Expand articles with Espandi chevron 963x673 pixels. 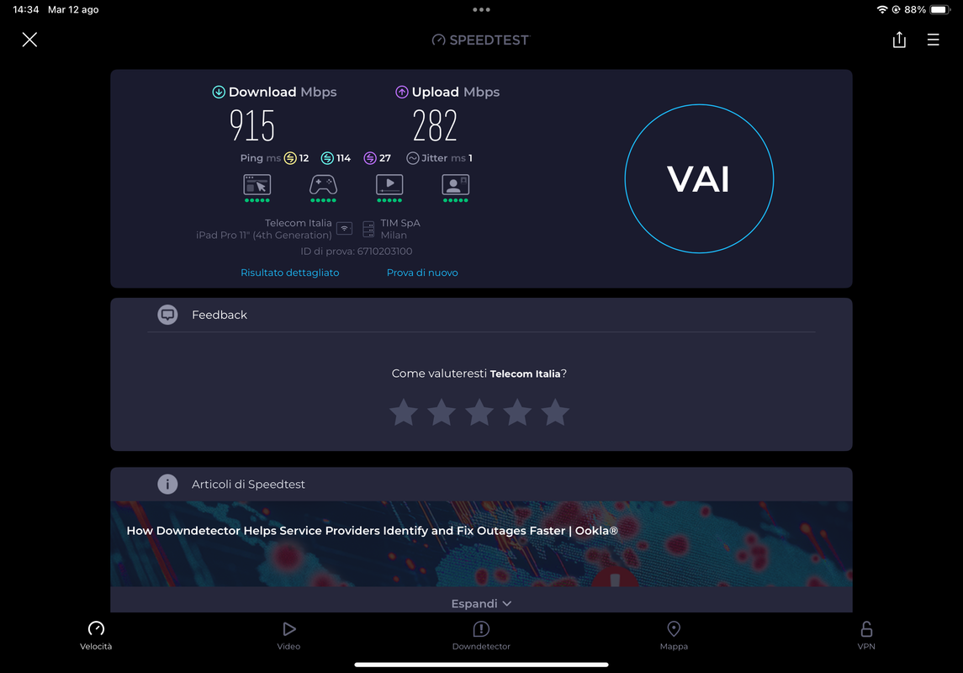coord(481,604)
